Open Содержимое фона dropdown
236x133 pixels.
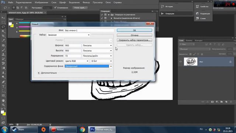(x=88, y=66)
